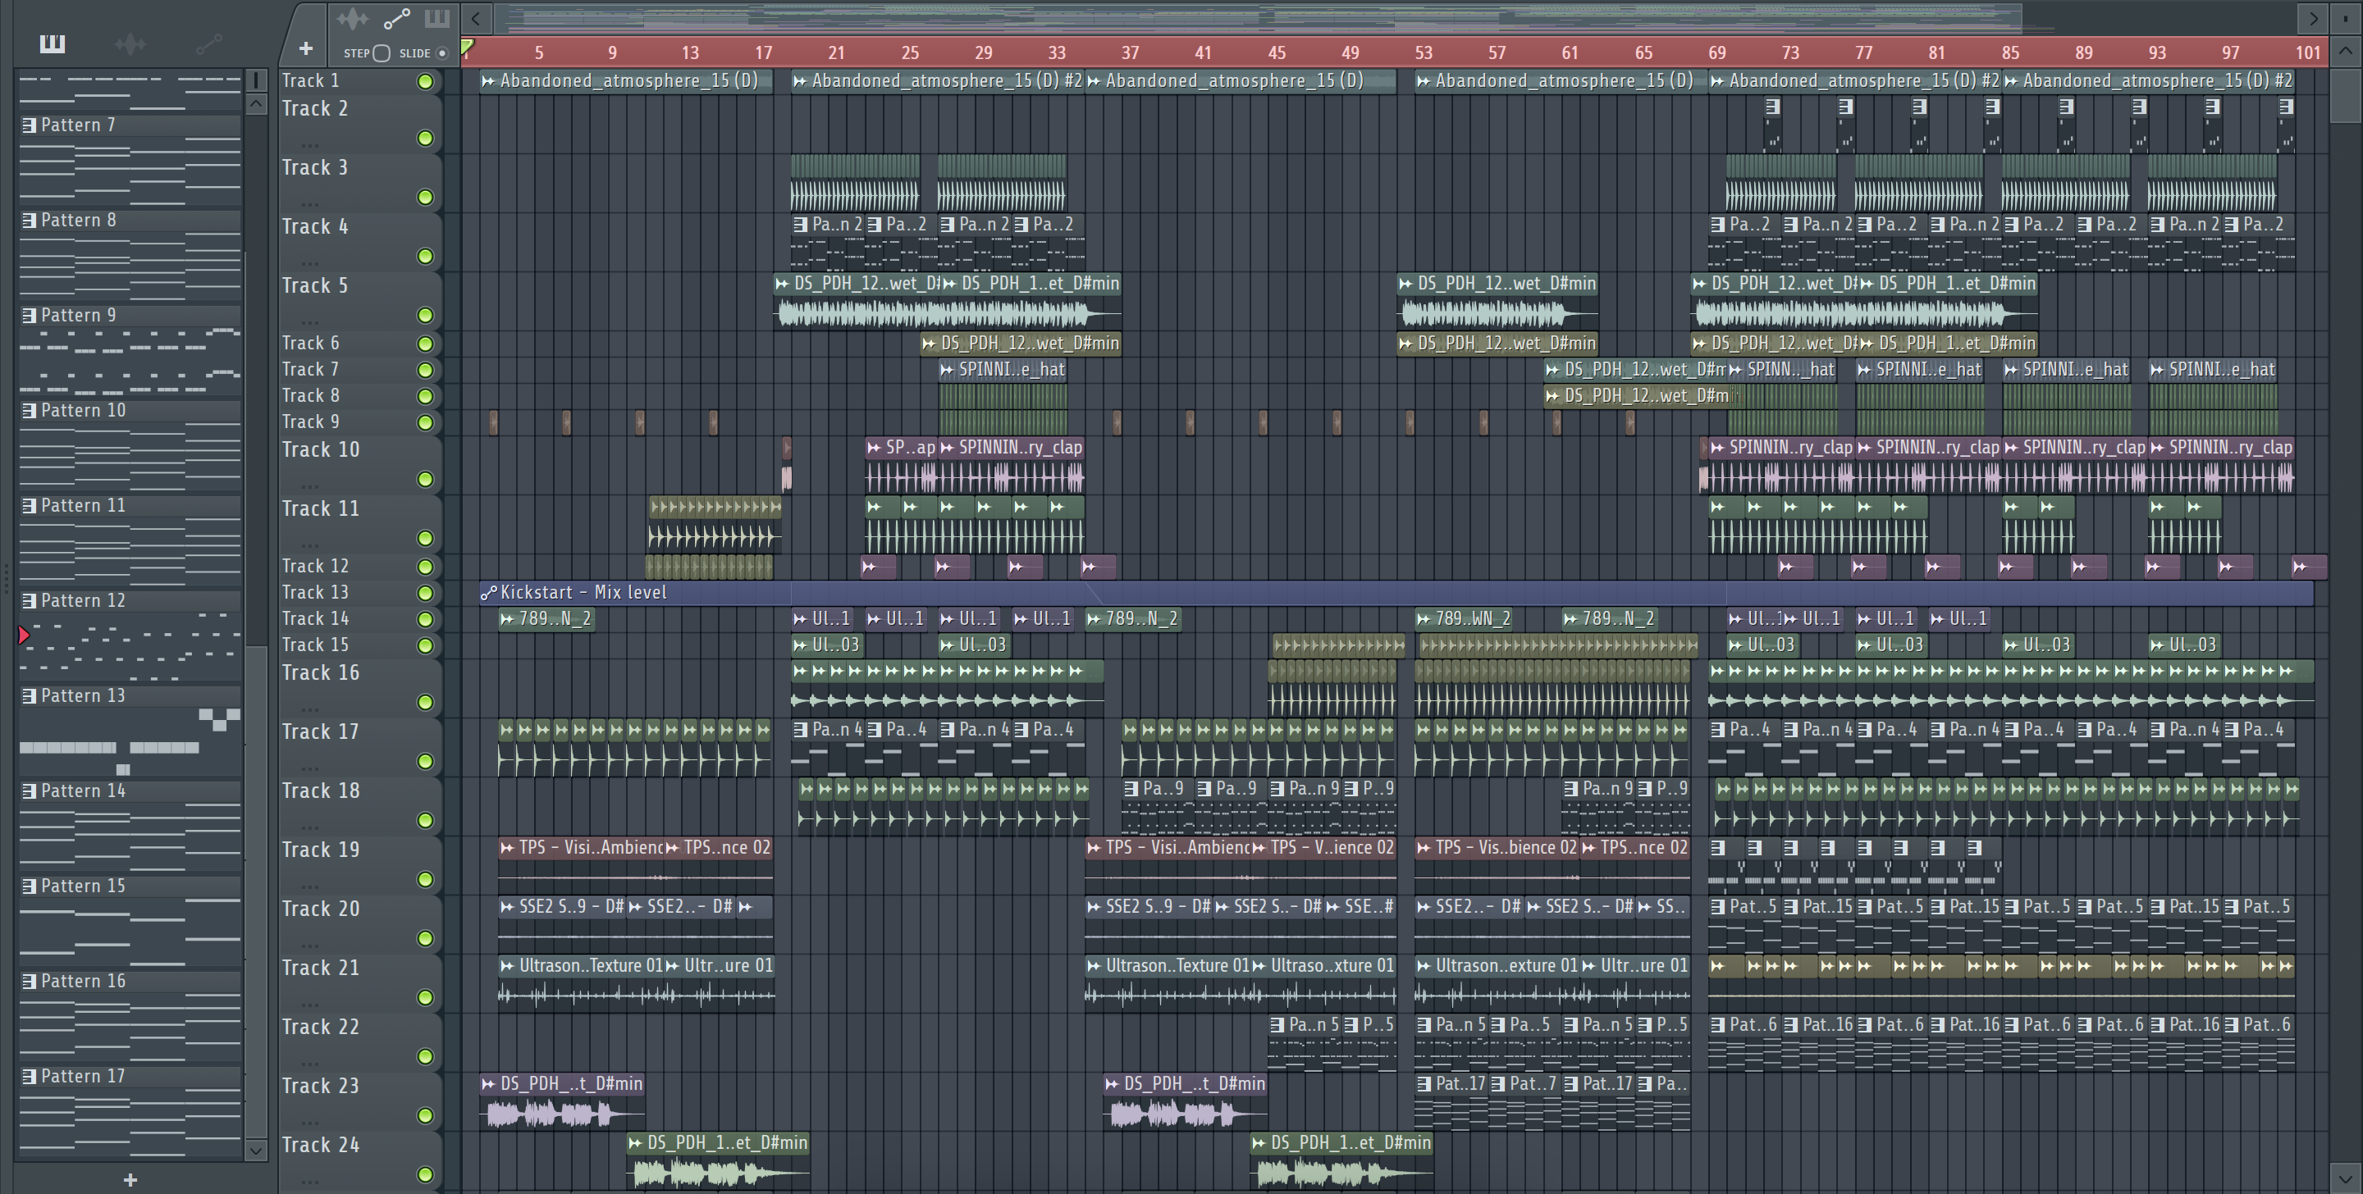This screenshot has width=2363, height=1194.
Task: Toggle the SLIDE mode radio button
Action: tap(442, 52)
